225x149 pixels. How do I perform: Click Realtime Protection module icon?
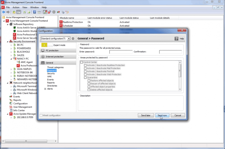pyautogui.click(x=61, y=22)
